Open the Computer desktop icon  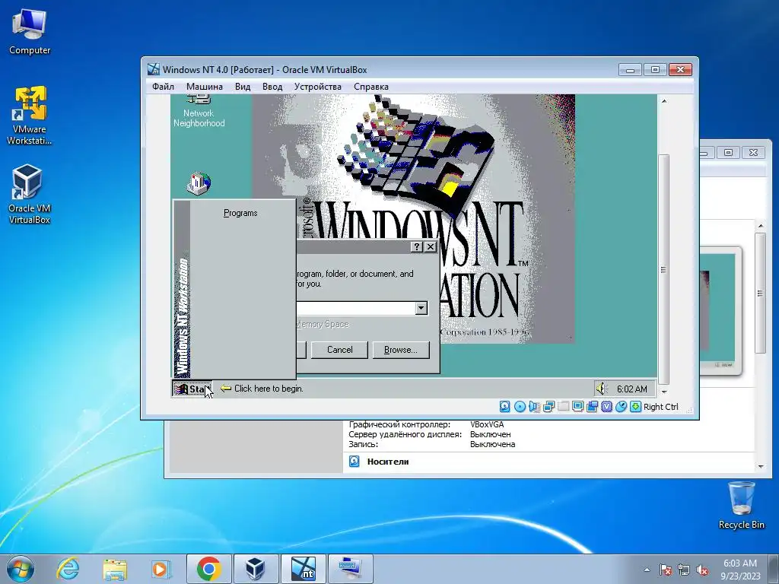30,32
